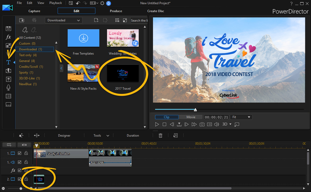Click the notification bell icon
Image resolution: width=311 pixels, height=192 pixels.
[x=109, y=3]
